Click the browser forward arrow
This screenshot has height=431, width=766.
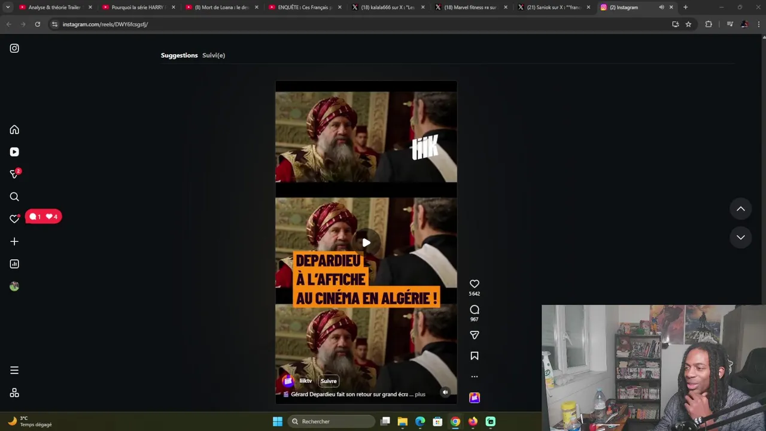click(x=23, y=24)
